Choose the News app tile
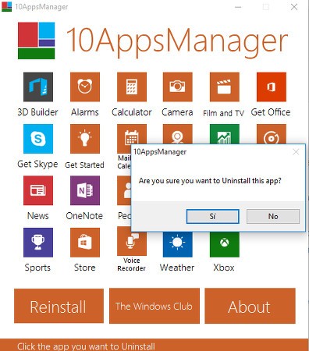The width and height of the screenshot is (309, 351). pyautogui.click(x=38, y=190)
